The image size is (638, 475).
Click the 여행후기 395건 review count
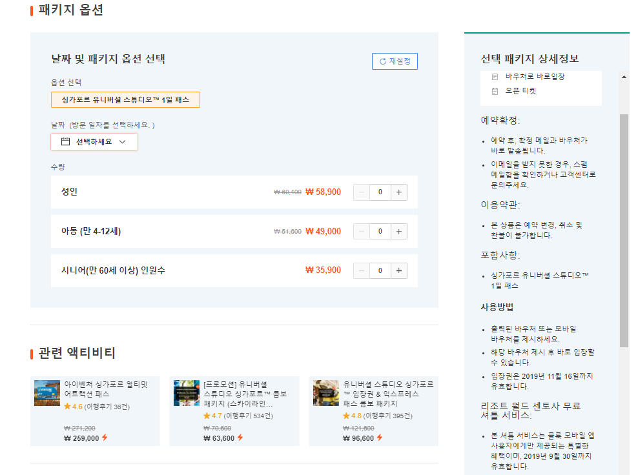tap(387, 416)
